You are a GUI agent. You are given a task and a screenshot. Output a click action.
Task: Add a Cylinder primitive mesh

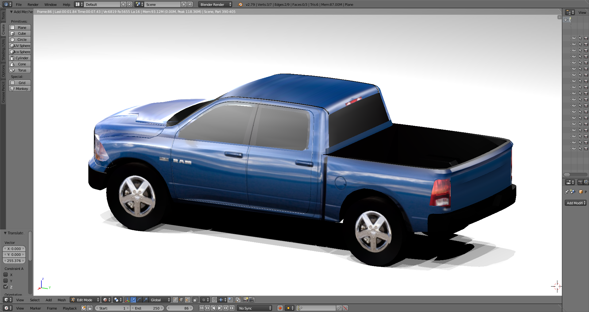coord(20,58)
